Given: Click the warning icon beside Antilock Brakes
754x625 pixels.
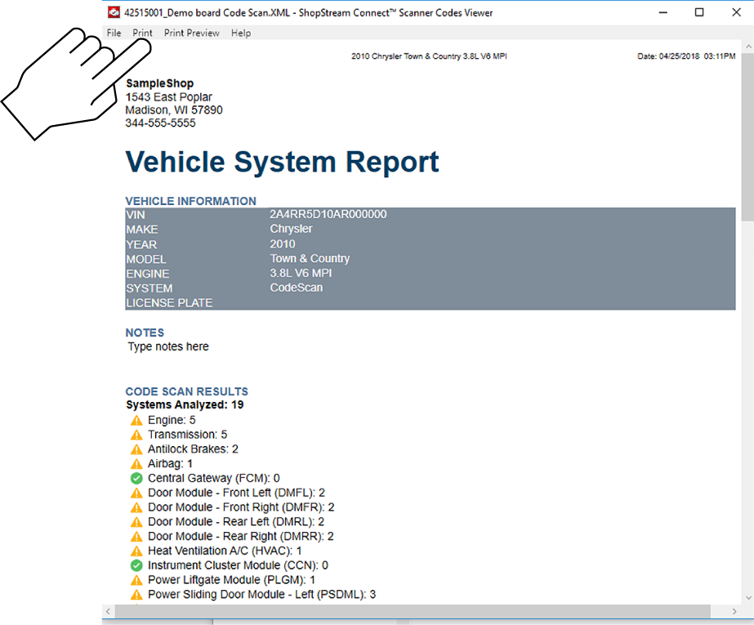Looking at the screenshot, I should point(136,449).
